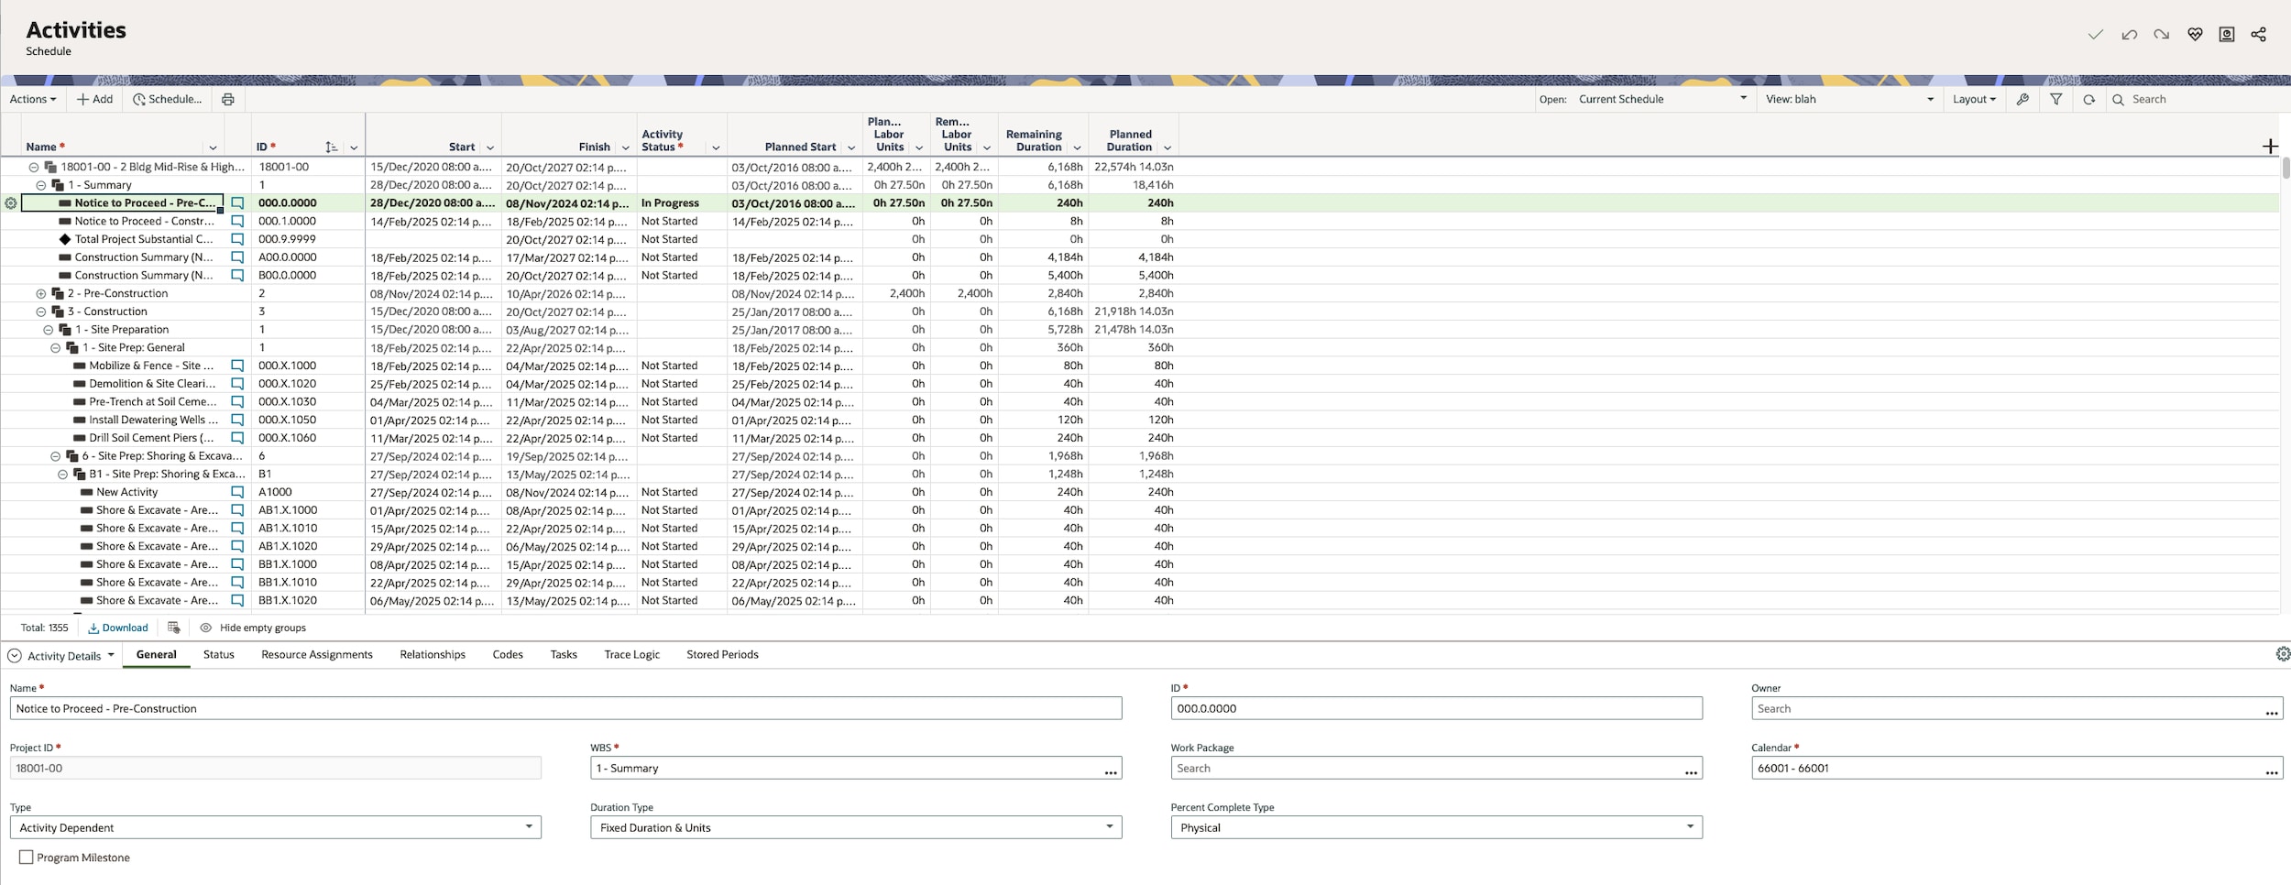The width and height of the screenshot is (2291, 885).
Task: Click the activity Name input field
Action: pos(565,708)
